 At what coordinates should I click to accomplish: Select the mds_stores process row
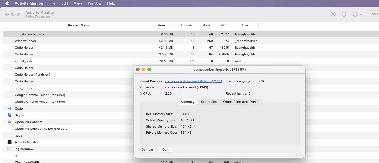(68, 88)
